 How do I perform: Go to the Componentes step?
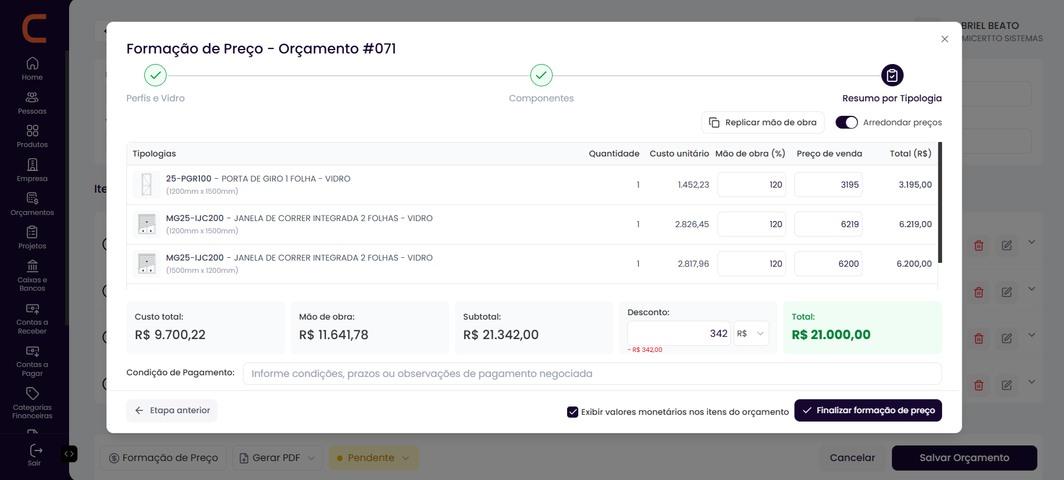click(x=541, y=75)
